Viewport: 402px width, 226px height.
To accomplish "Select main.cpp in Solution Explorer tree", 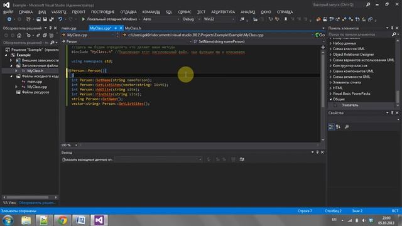I will coord(35,82).
